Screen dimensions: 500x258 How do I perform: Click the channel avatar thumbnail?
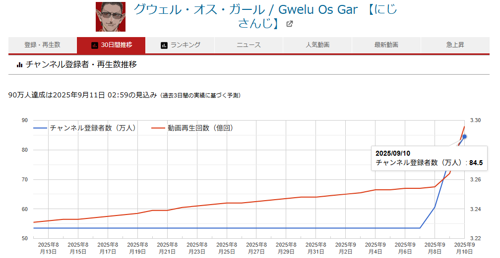click(x=111, y=16)
